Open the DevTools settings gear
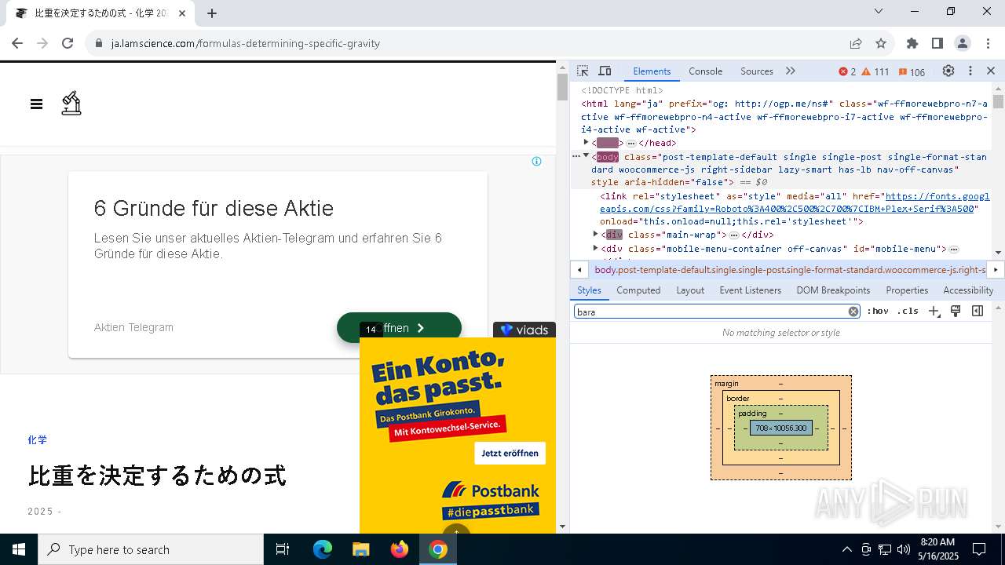 click(948, 71)
